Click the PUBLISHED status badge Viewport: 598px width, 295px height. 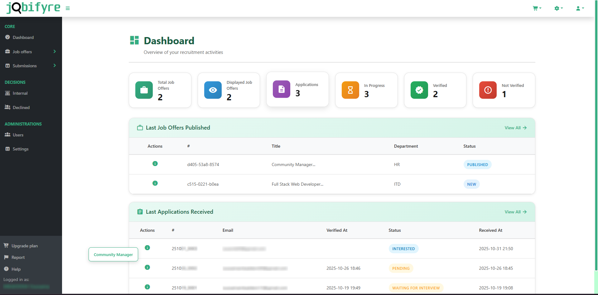[x=477, y=164]
